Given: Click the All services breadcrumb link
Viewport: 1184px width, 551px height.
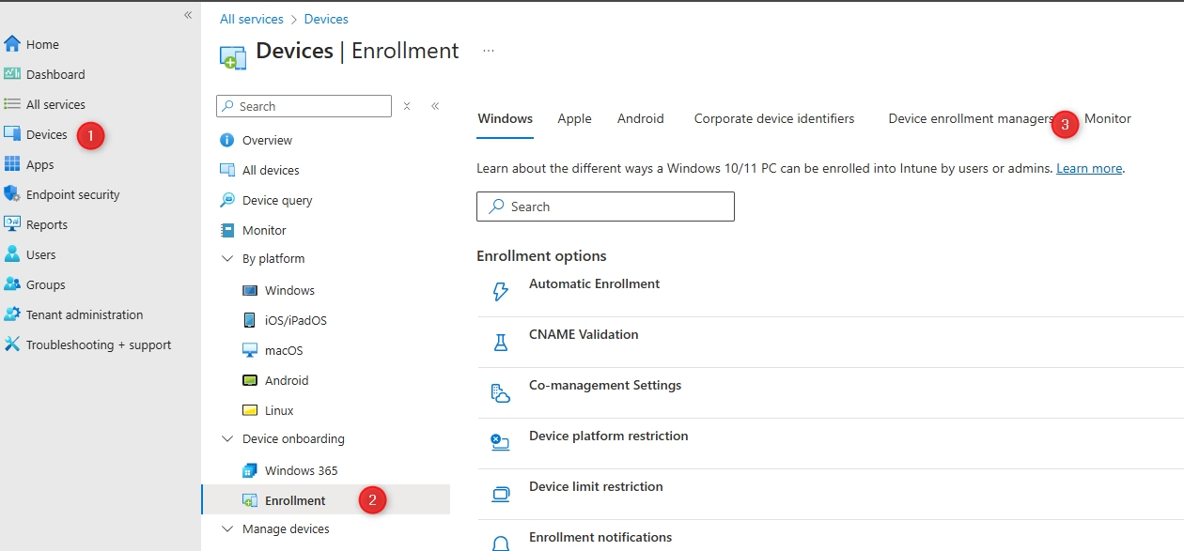Looking at the screenshot, I should tap(252, 19).
